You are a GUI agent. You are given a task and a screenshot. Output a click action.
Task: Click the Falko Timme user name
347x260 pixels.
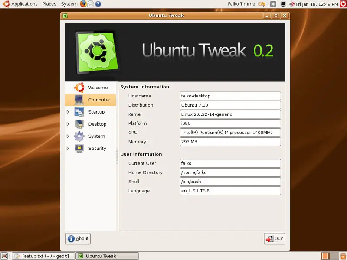pos(242,4)
